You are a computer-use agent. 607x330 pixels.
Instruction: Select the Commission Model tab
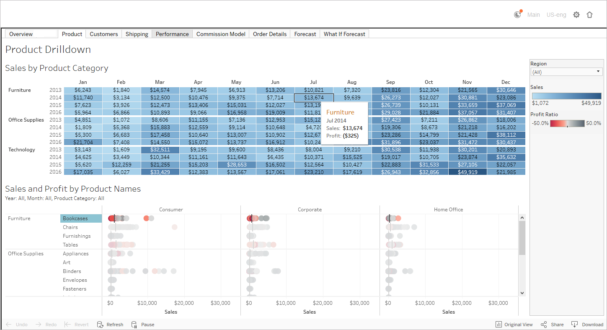click(x=221, y=34)
